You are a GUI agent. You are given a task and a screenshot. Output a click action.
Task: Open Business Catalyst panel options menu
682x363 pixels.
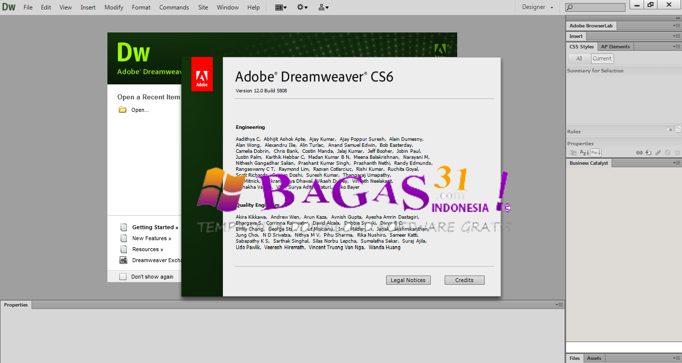[677, 163]
